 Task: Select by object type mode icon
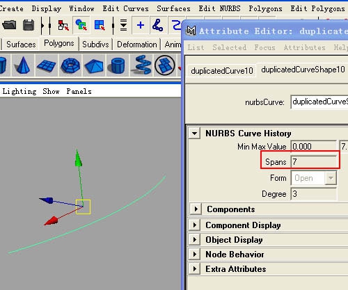click(81, 25)
